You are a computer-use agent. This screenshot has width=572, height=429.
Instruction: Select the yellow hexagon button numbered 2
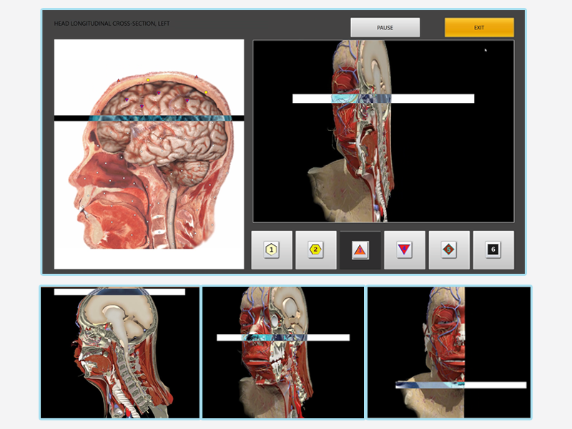[316, 250]
